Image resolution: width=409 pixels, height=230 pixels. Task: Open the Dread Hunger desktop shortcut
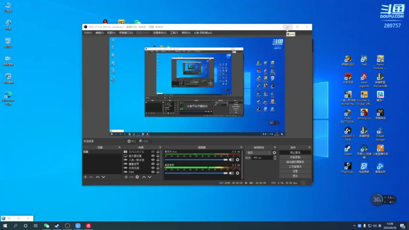tap(380, 134)
